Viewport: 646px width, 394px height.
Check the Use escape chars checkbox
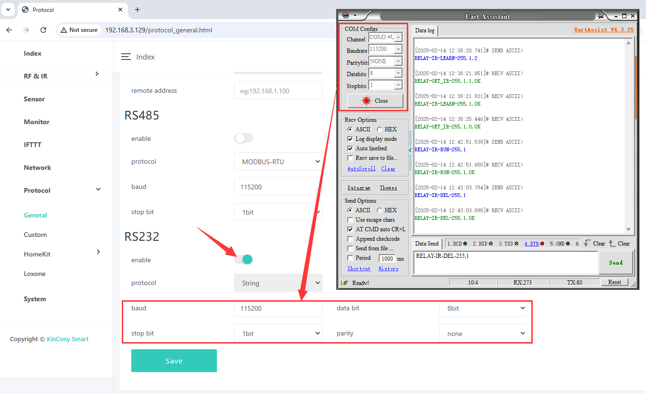pyautogui.click(x=351, y=220)
